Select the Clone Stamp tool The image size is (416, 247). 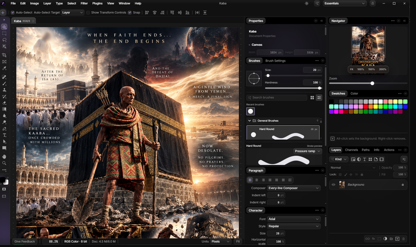(4, 90)
